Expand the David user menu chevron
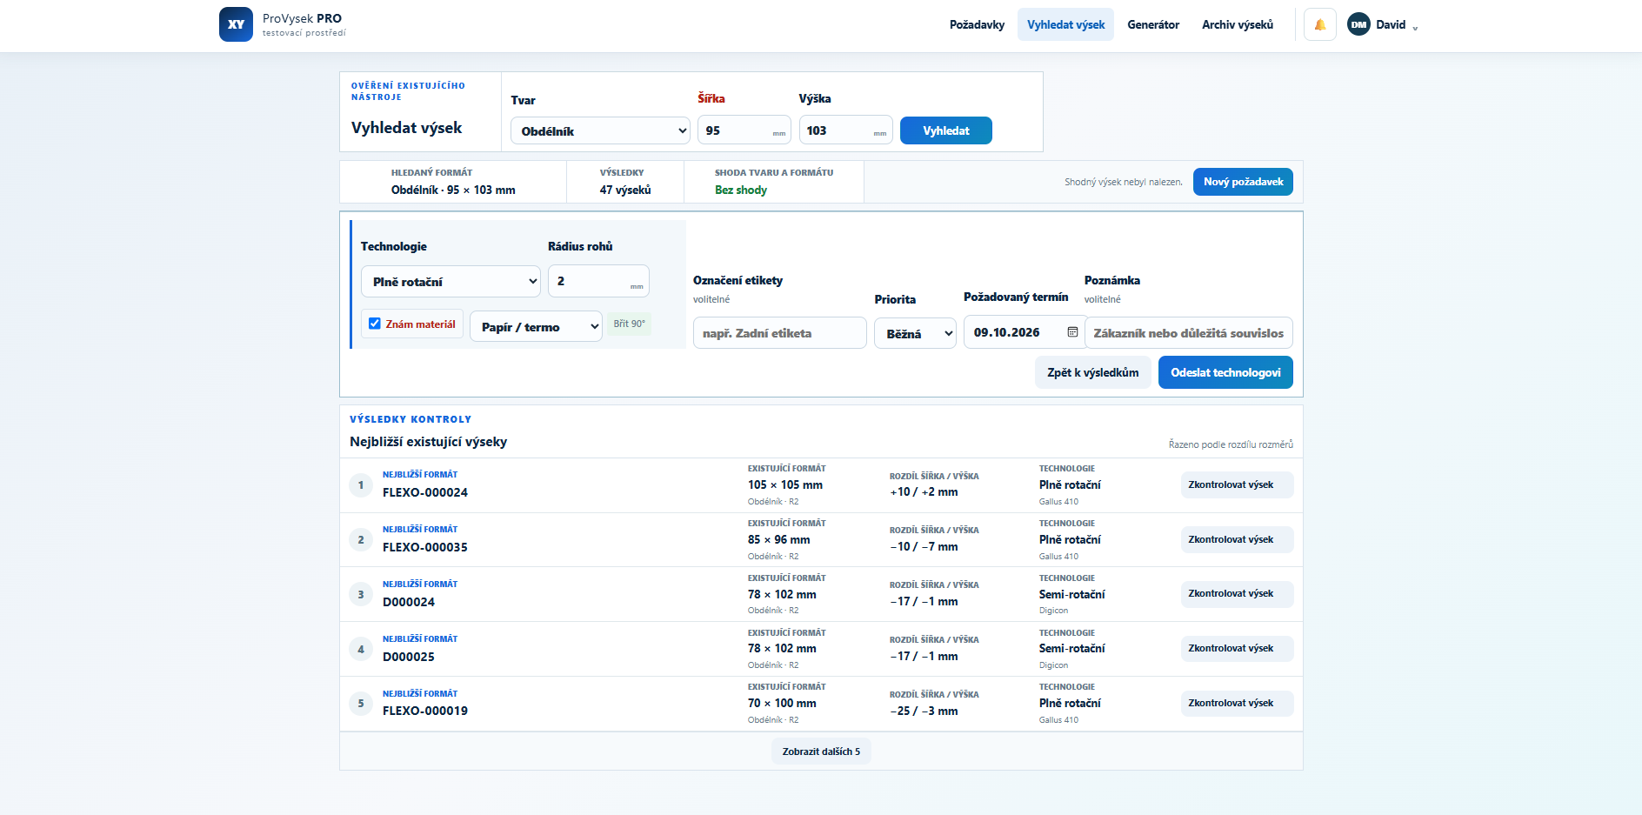Image resolution: width=1642 pixels, height=815 pixels. (1415, 27)
